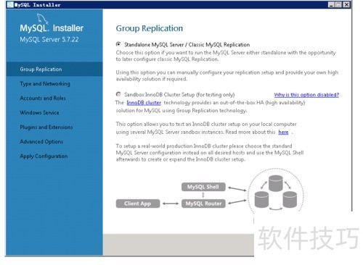
Task: Close the MySQL Installer window
Action: pos(346,4)
